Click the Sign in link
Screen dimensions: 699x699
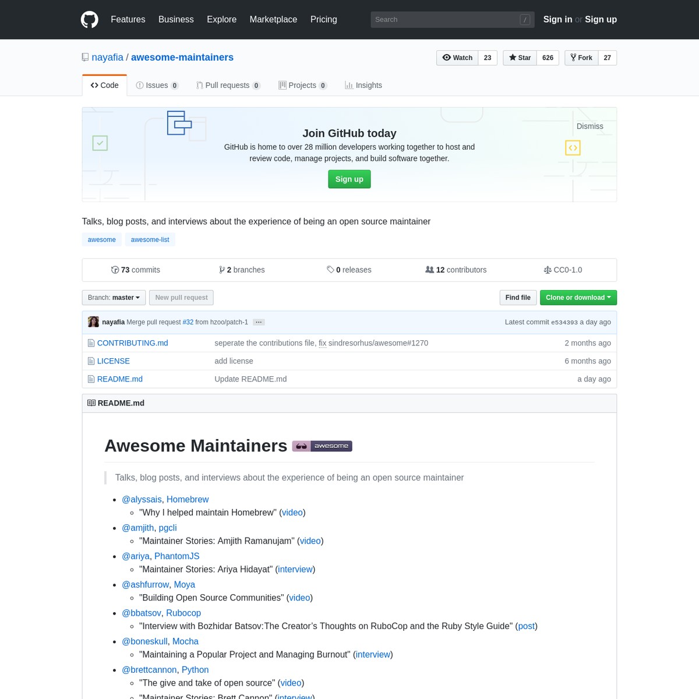(557, 19)
